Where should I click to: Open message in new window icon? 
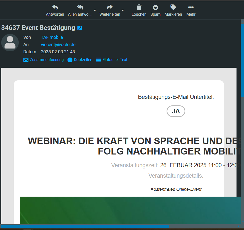[x=80, y=28]
